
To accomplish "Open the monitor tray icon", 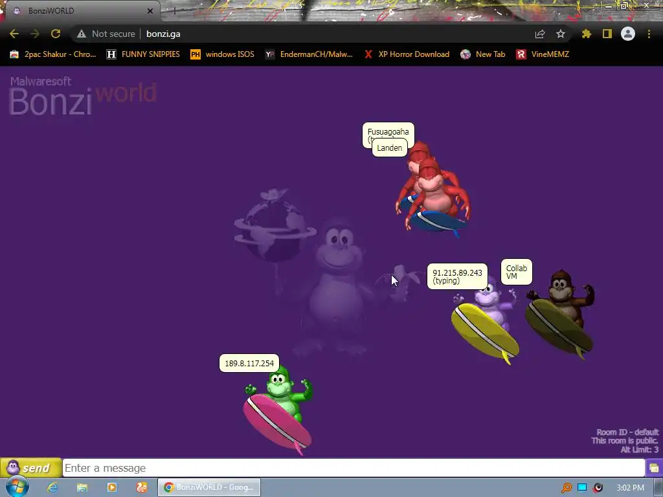I will (x=582, y=488).
